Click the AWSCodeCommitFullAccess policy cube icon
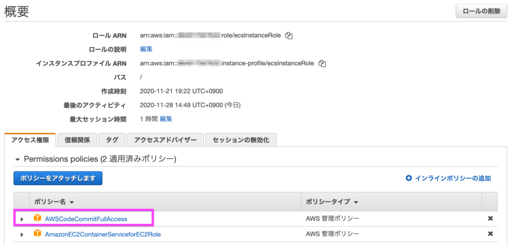This screenshot has width=509, height=246. pos(37,218)
